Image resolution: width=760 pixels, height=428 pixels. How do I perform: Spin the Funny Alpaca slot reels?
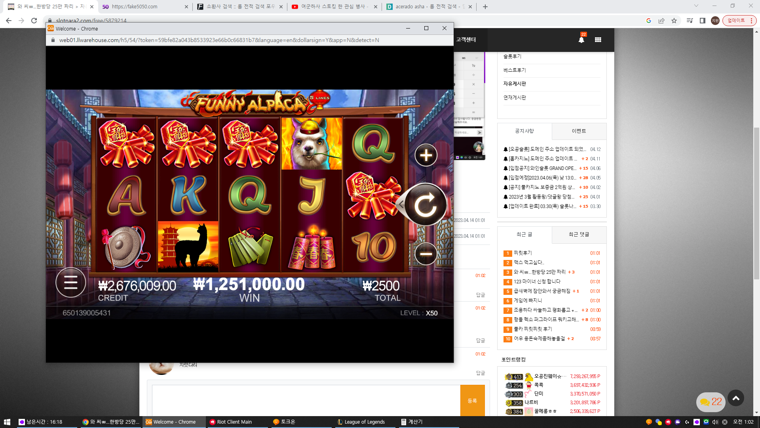426,204
